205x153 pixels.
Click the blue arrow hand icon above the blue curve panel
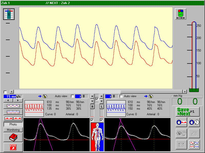(149, 96)
